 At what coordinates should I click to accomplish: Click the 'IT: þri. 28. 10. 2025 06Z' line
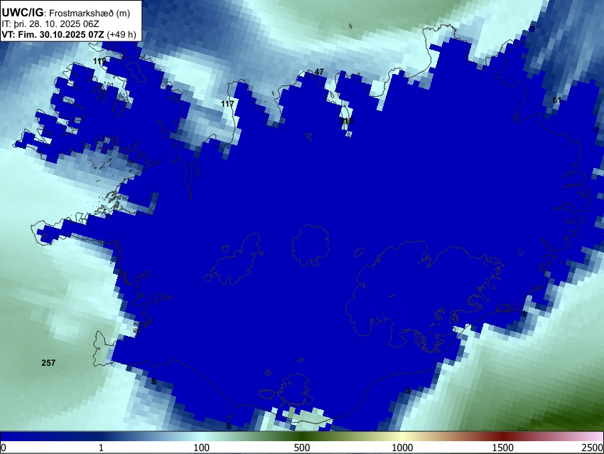pyautogui.click(x=50, y=24)
